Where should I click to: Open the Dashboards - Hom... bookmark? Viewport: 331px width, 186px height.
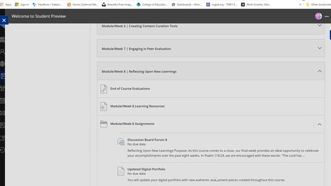click(x=187, y=5)
